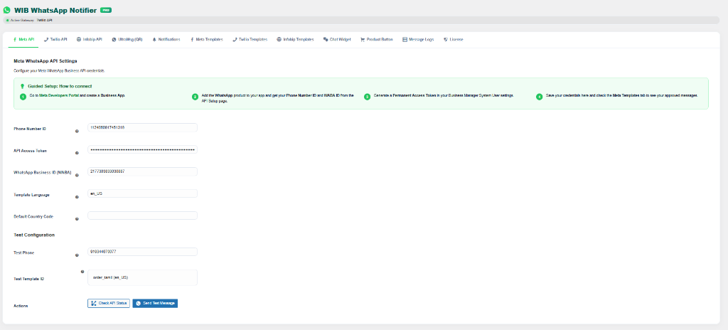Click the 'Actions' row label

(x=21, y=306)
